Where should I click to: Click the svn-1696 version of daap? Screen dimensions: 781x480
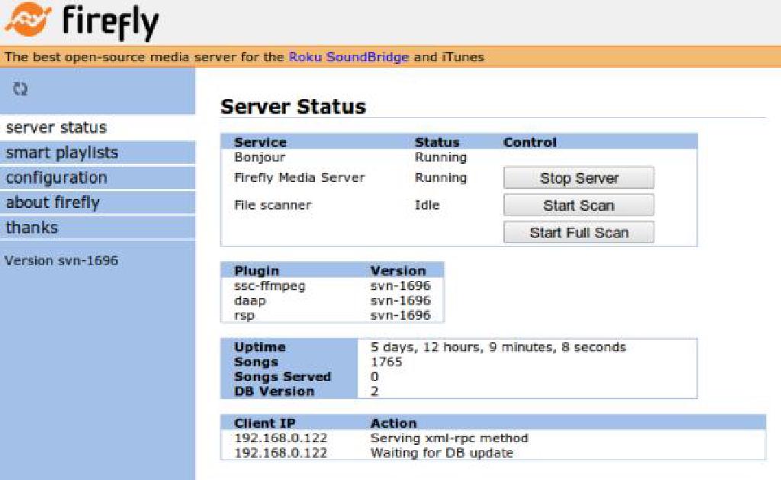[x=400, y=300]
